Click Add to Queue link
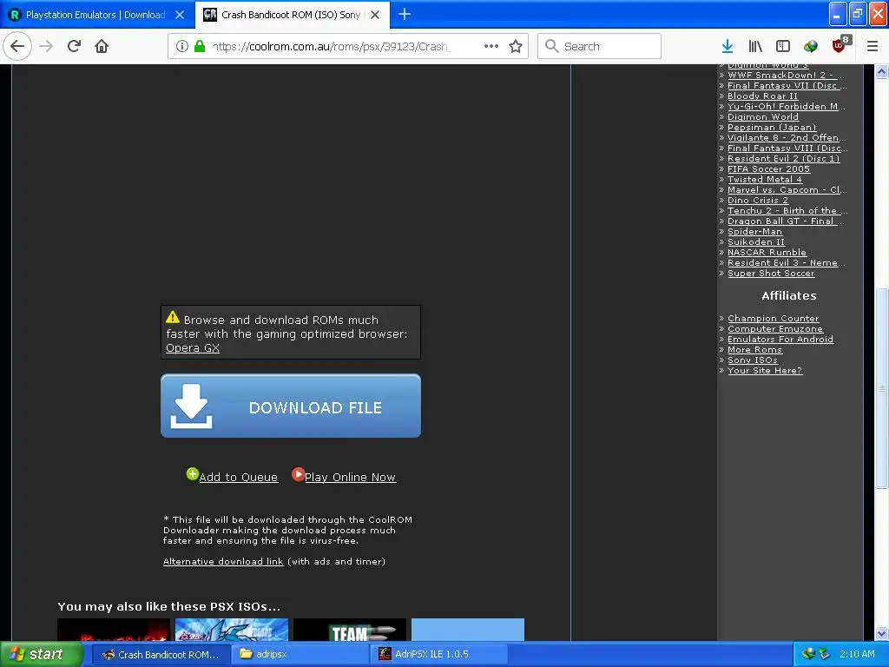This screenshot has height=667, width=889. pyautogui.click(x=239, y=477)
